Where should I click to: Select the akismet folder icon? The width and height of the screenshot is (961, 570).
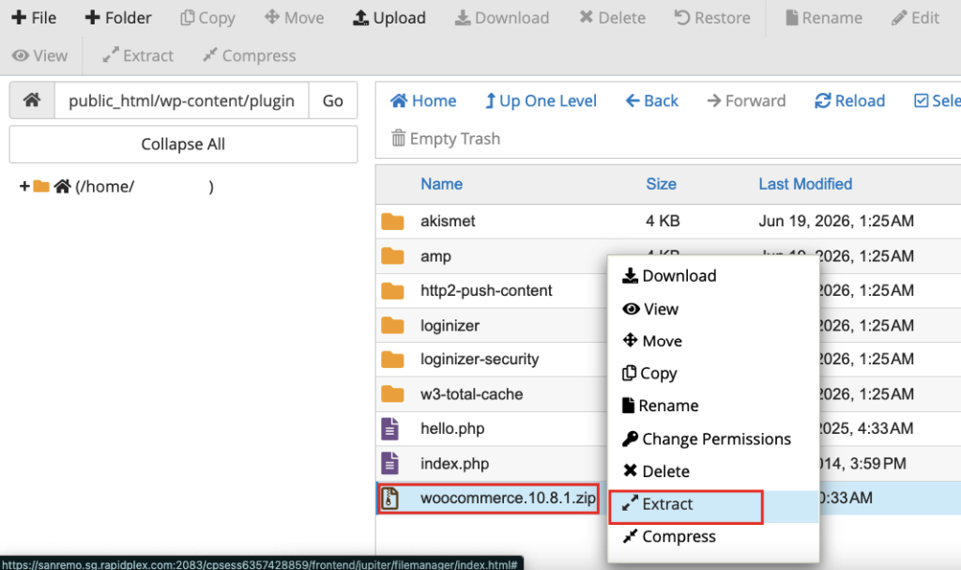point(392,221)
